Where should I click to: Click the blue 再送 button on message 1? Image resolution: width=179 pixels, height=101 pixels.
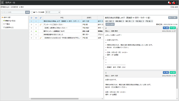coord(166,72)
